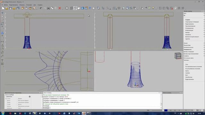Choose the Сеть surface command

pyautogui.click(x=186, y=65)
